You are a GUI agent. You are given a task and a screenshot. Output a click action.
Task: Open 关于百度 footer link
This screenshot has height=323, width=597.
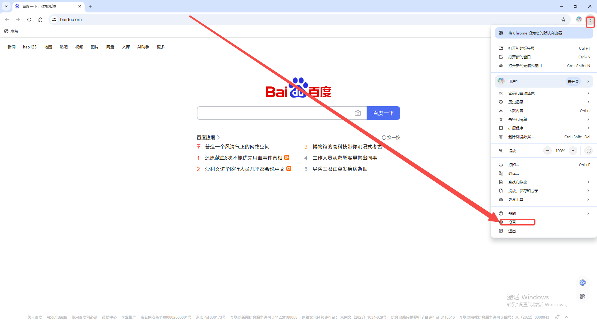point(35,317)
